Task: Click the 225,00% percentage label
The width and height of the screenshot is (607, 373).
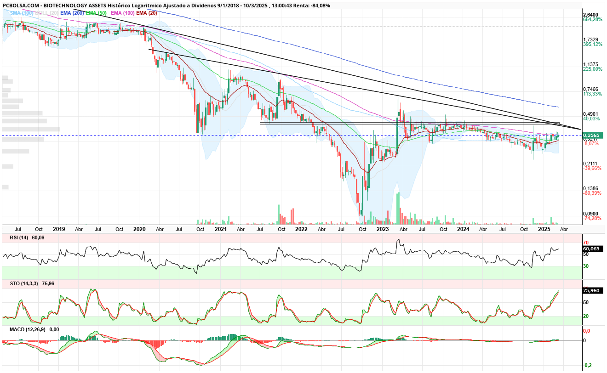Action: 592,69
